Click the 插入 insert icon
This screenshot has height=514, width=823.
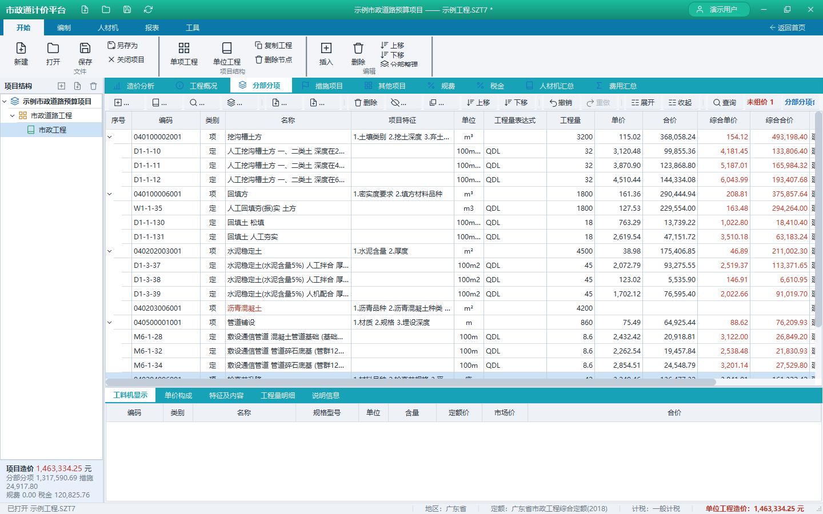tap(326, 49)
